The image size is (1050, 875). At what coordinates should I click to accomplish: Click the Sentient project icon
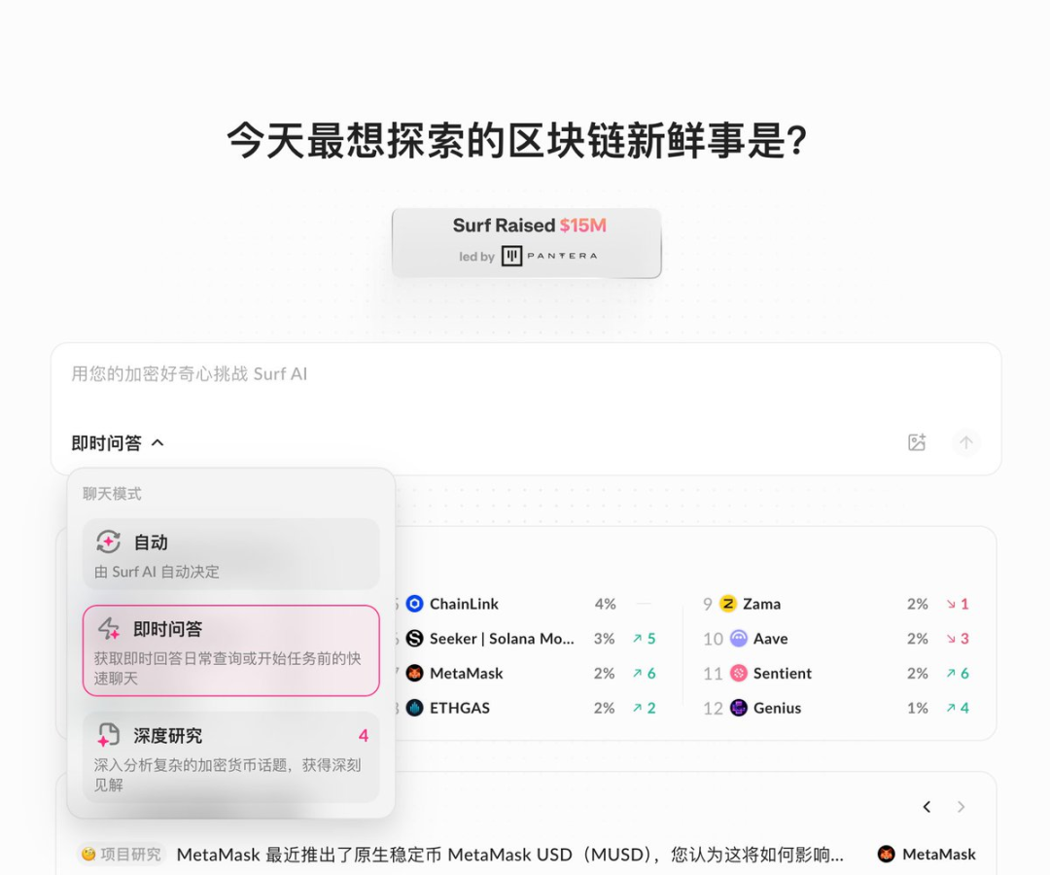point(739,673)
